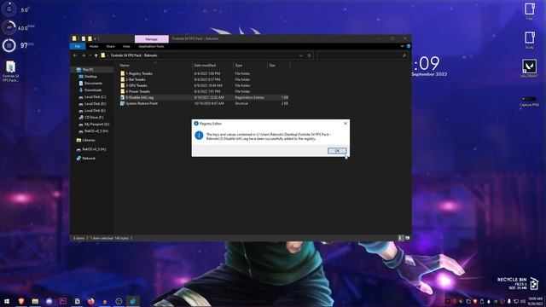Open Local Disk (C:) in navigation pane
Viewport: 546px width, 307px height.
(92, 96)
